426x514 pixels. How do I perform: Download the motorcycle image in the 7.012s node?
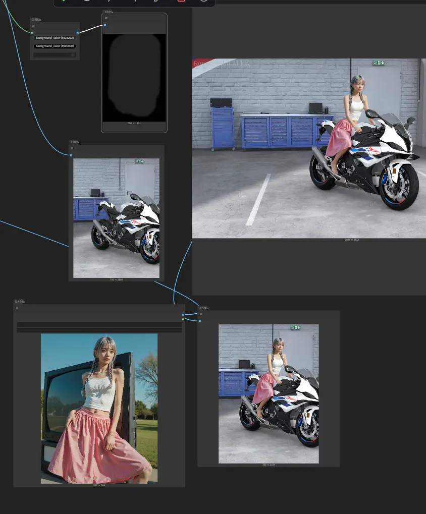(x=143, y=161)
